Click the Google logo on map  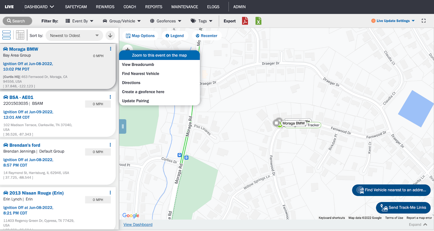(x=131, y=215)
